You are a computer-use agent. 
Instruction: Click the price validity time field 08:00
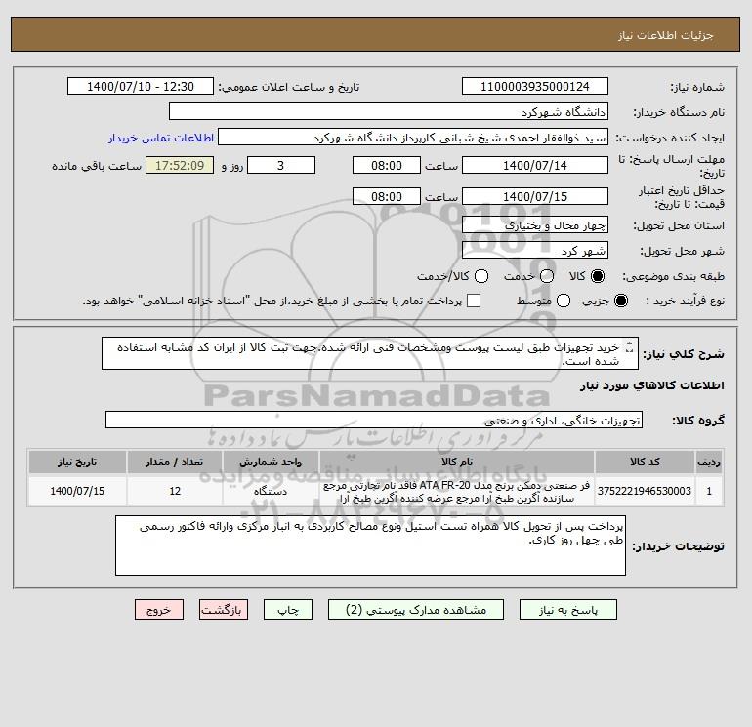coord(387,196)
